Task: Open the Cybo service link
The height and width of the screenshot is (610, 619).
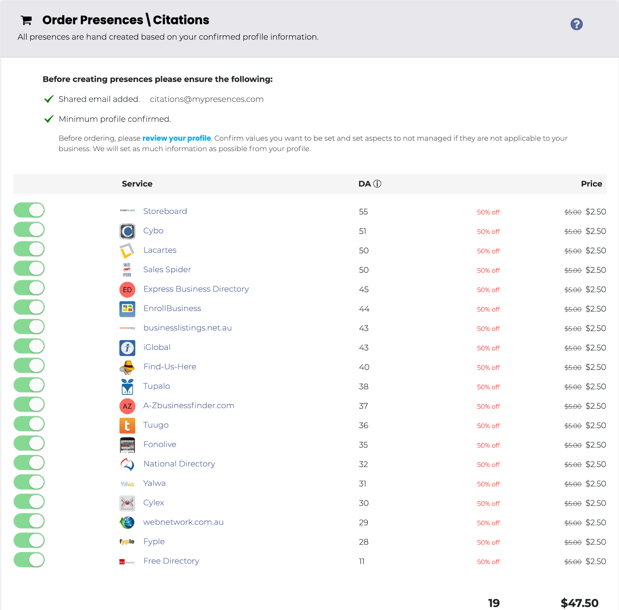Action: [153, 231]
